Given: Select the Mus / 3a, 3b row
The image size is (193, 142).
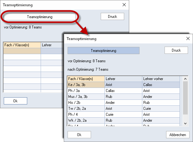Looking at the screenshot, I should pos(124,97).
